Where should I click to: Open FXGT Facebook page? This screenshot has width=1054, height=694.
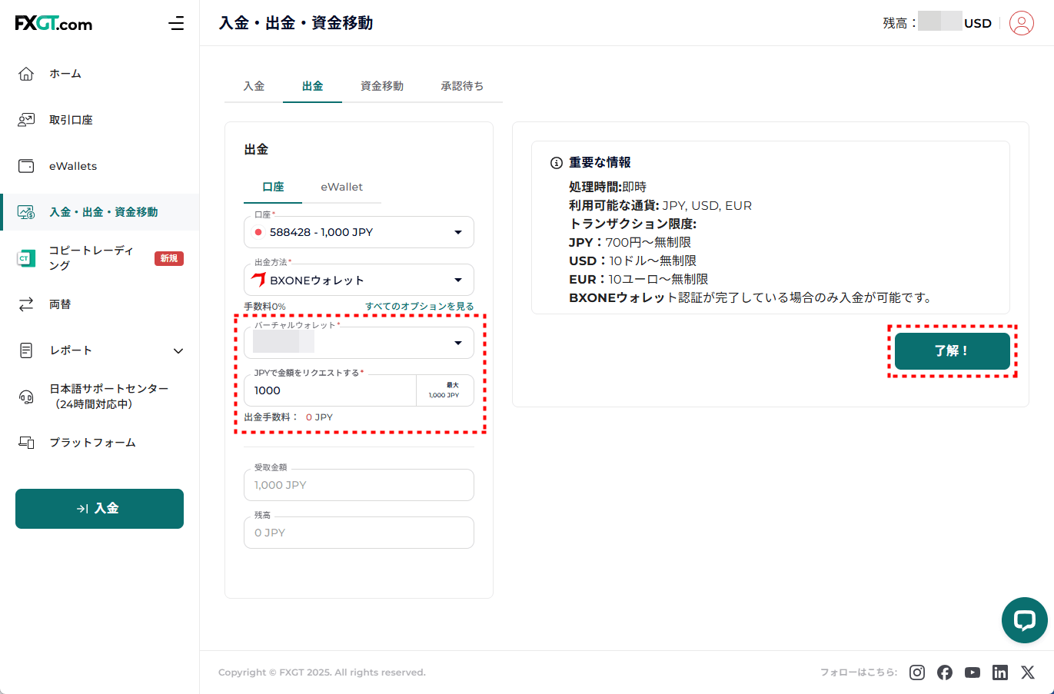tap(945, 672)
